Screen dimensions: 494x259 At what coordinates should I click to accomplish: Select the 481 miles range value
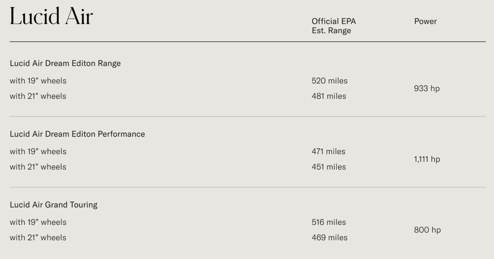(329, 96)
